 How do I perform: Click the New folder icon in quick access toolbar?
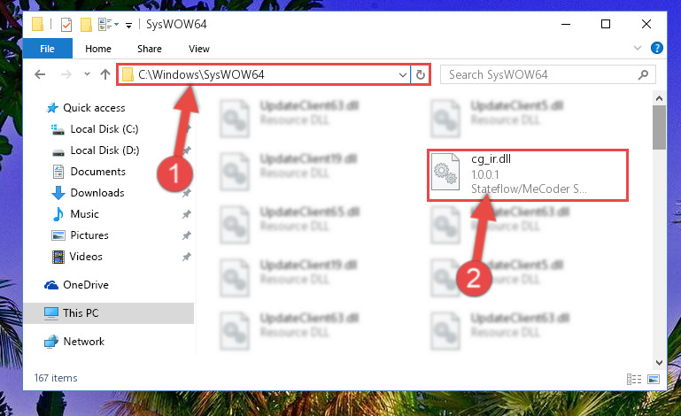click(x=86, y=24)
